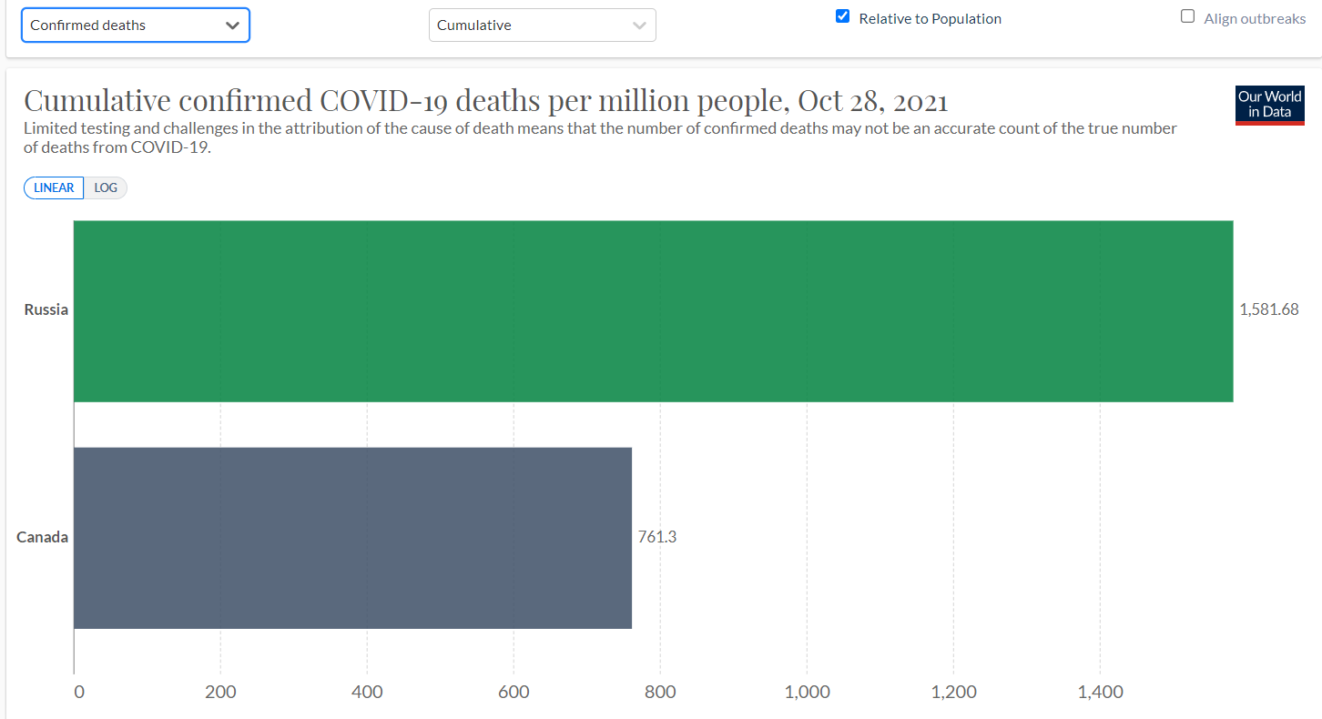Image resolution: width=1322 pixels, height=719 pixels.
Task: Select the LINEAR scale option
Action: click(x=55, y=187)
